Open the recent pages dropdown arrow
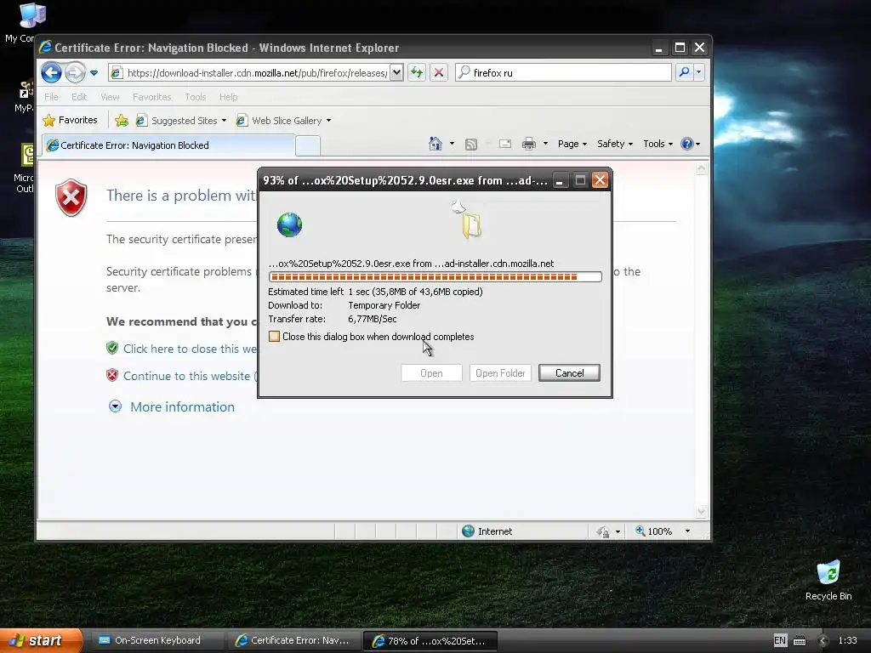Screen dimensions: 871x653 [x=94, y=73]
